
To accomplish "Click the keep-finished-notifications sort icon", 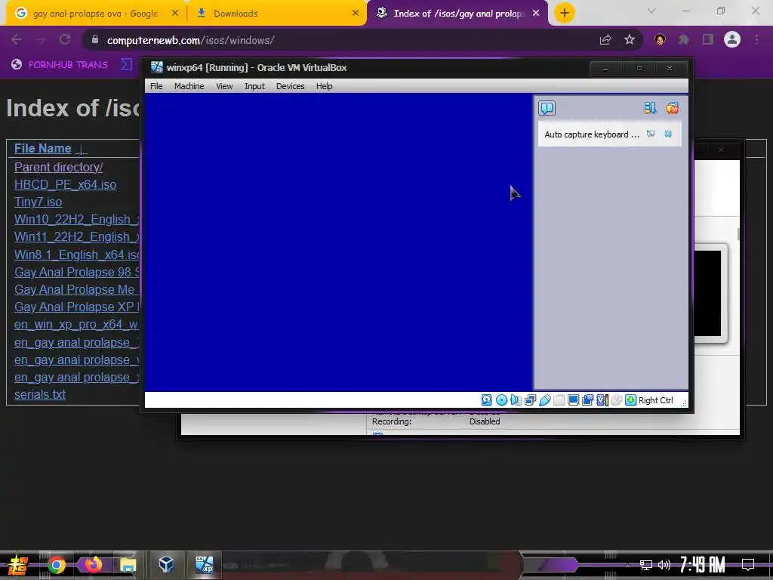I will (x=650, y=108).
